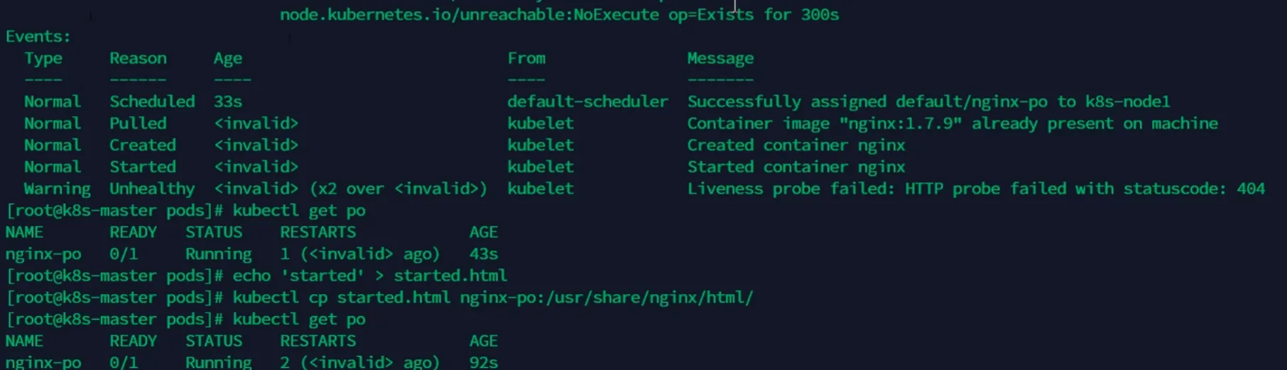
Task: Click the "kubectl cp started.html" command line
Action: [492, 298]
